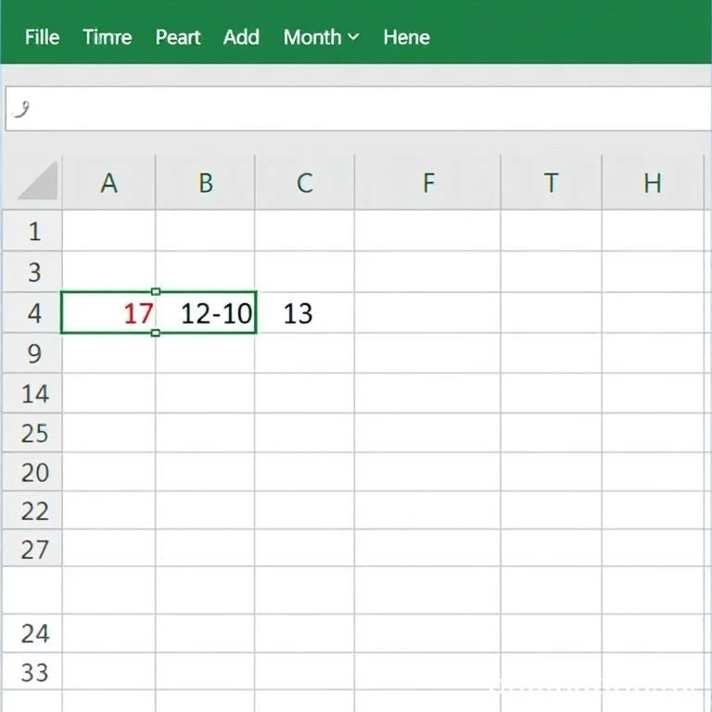This screenshot has width=712, height=712.
Task: Select column T header
Action: [x=551, y=183]
